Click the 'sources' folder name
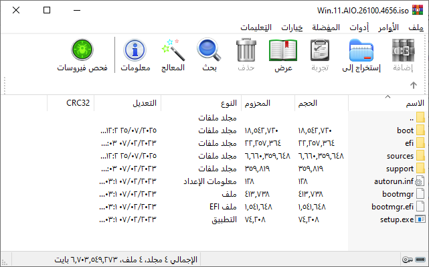Viewport: 429px width, 267px height. pyautogui.click(x=400, y=156)
